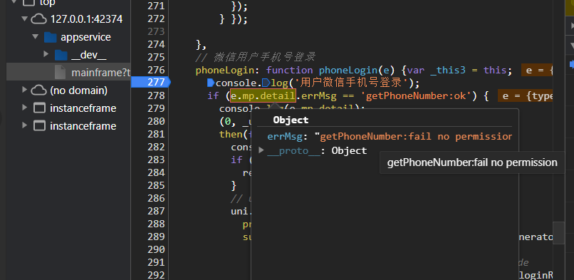Click line number 287 in the gutter
574x280 pixels.
(156, 211)
